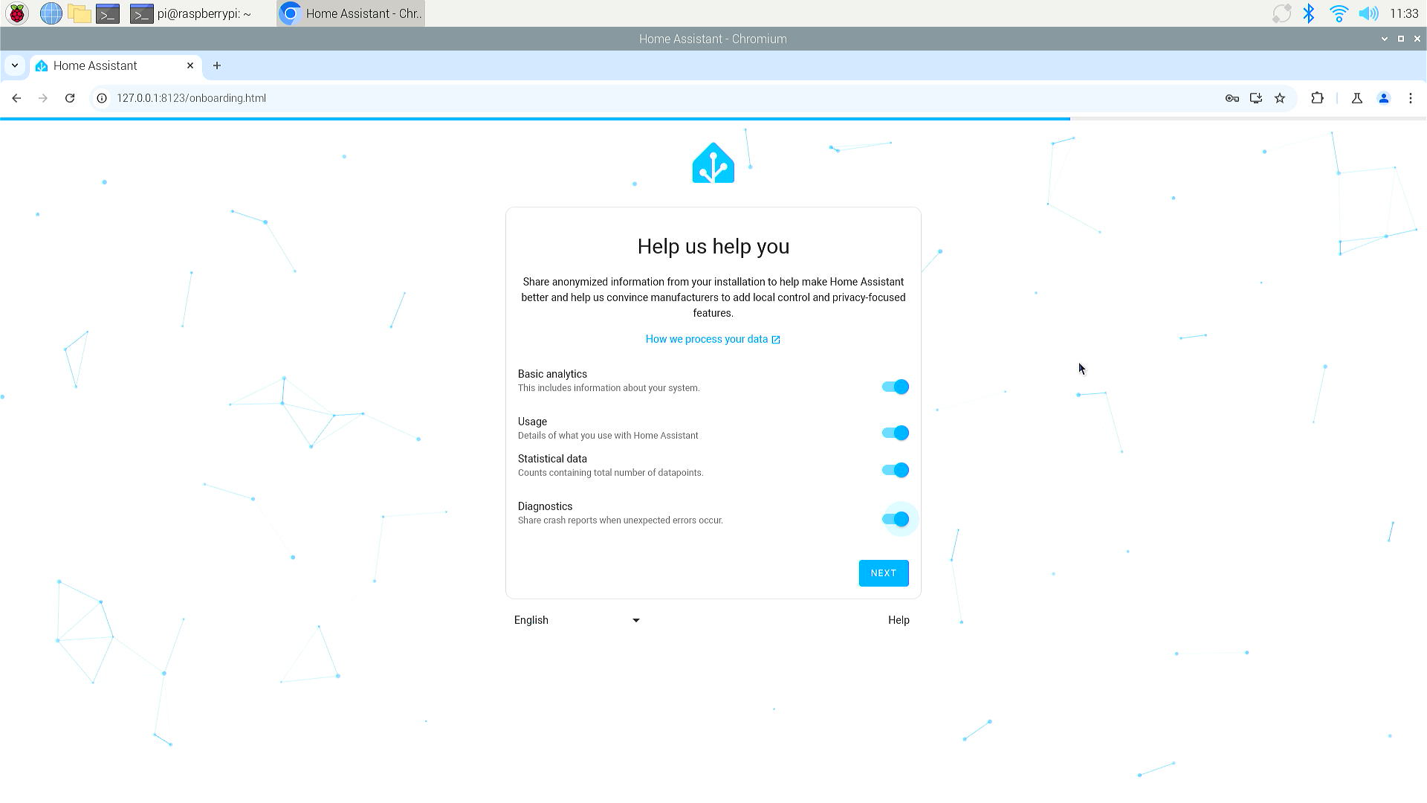Click the terminal application icon in taskbar
The width and height of the screenshot is (1427, 803).
click(x=109, y=13)
